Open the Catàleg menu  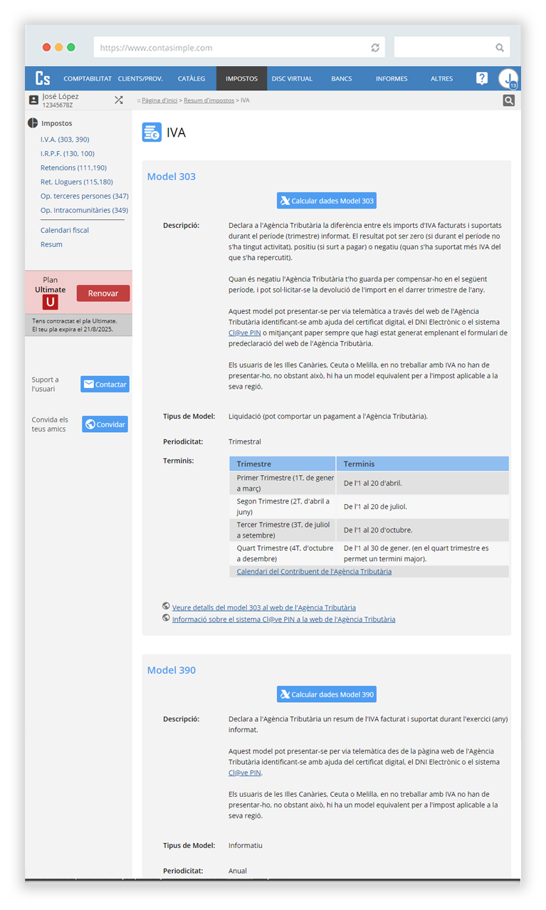191,79
